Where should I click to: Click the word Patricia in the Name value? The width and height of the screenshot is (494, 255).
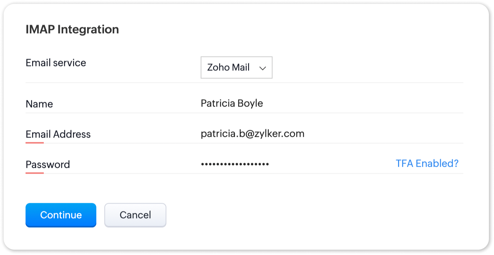(217, 103)
